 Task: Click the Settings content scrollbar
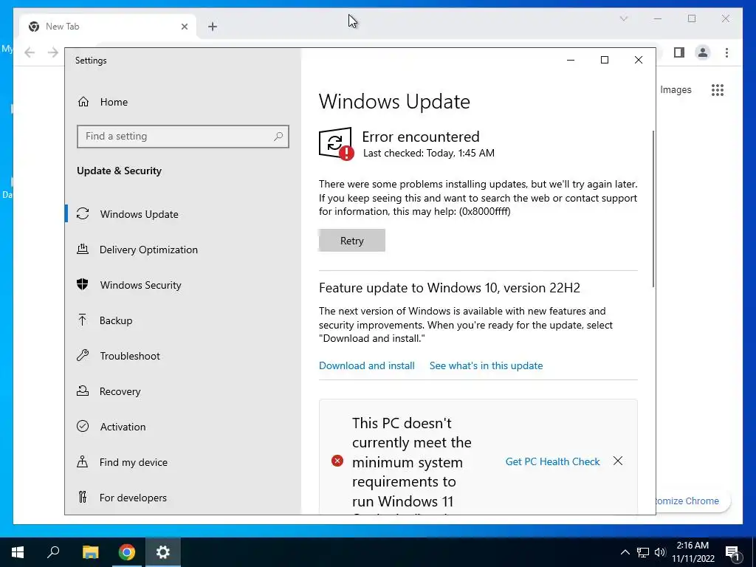(653, 209)
